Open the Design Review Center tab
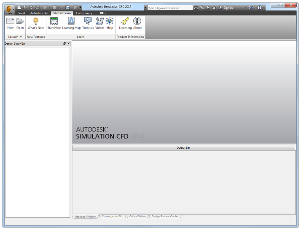This screenshot has height=230, width=301. (165, 217)
